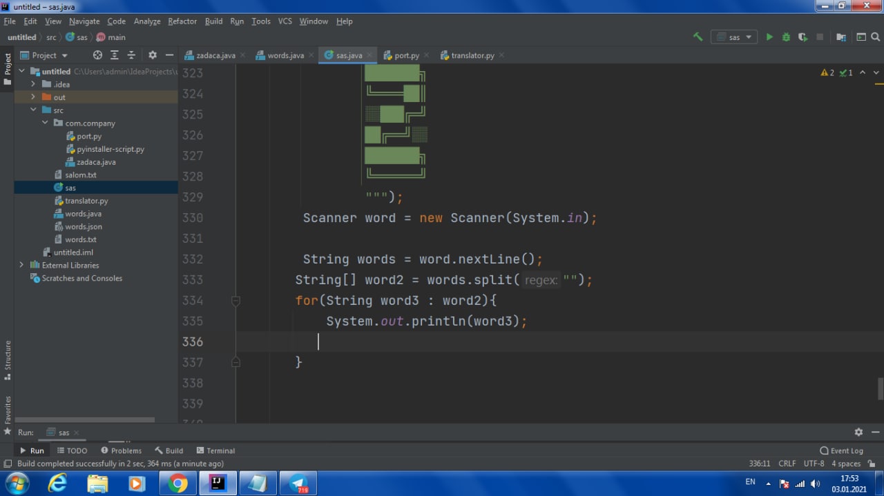This screenshot has width=884, height=496.
Task: Open the Problems tool window
Action: coord(121,450)
